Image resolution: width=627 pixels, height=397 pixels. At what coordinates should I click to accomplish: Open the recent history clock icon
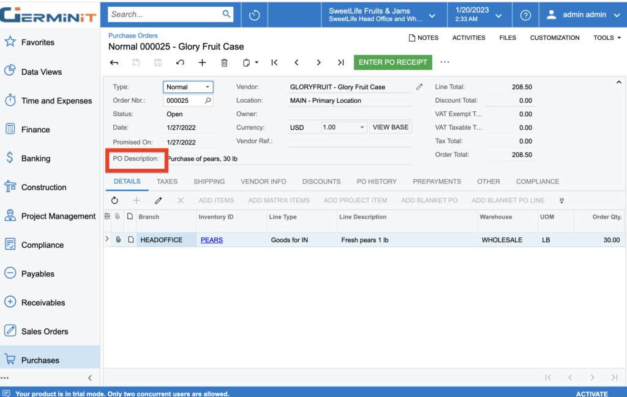[x=255, y=15]
